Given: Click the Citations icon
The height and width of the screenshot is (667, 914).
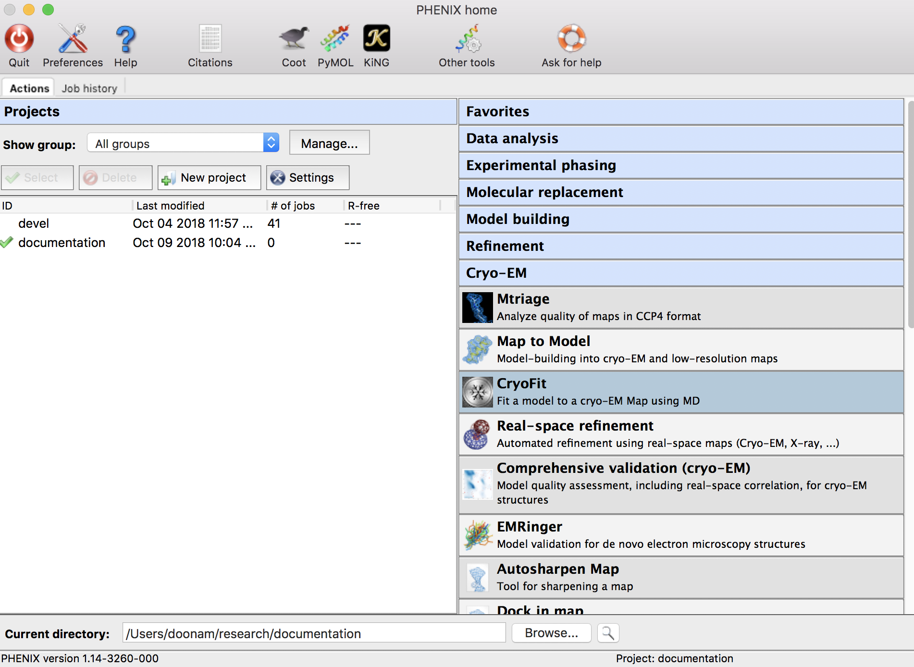Looking at the screenshot, I should (210, 46).
